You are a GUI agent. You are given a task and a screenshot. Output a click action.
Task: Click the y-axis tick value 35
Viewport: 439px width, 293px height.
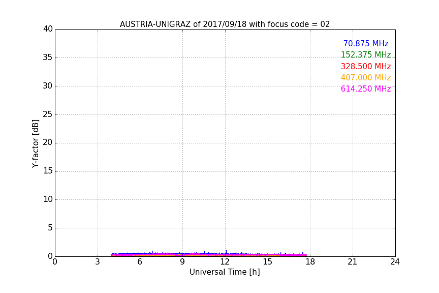[x=48, y=57]
